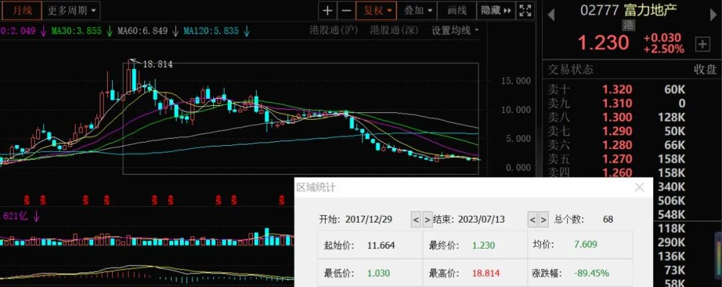Image resolution: width=722 pixels, height=287 pixels.
Task: Zoom in chart with plus icon
Action: click(x=328, y=11)
